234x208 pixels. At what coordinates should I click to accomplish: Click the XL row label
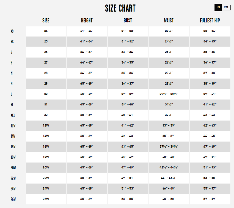(12, 105)
